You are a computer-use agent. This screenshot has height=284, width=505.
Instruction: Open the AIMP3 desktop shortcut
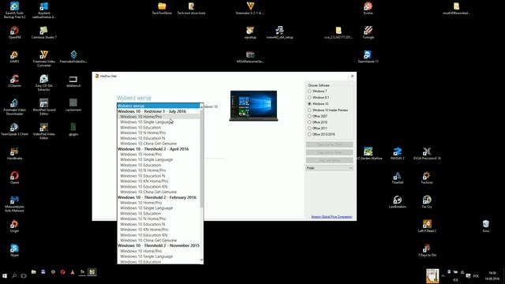tap(14, 57)
